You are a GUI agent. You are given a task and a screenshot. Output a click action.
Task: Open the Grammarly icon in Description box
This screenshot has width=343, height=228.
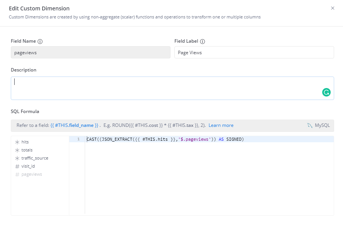point(326,92)
